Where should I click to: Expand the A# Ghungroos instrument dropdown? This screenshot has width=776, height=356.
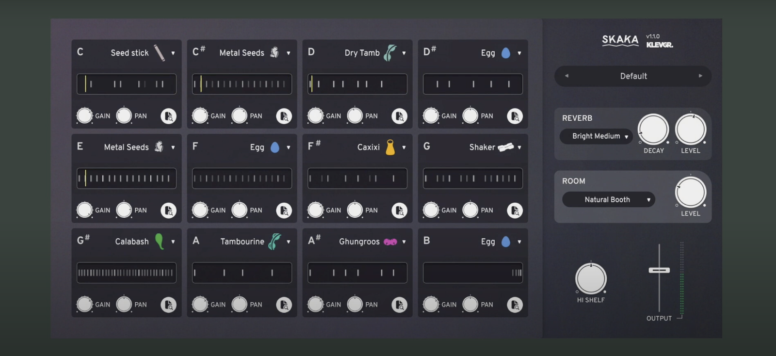404,242
